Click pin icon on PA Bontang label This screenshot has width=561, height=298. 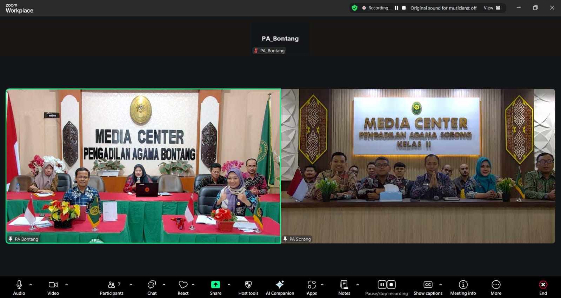coord(11,239)
